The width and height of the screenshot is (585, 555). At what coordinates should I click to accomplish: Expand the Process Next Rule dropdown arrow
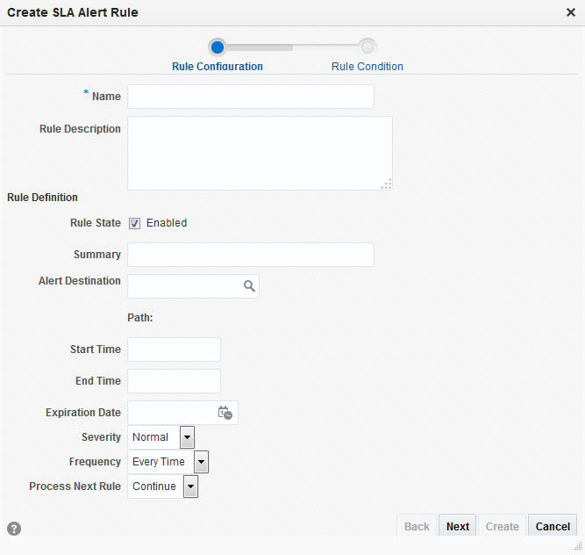(190, 487)
